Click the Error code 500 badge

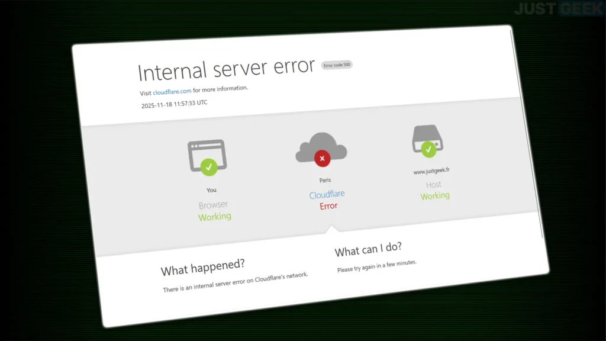click(337, 65)
